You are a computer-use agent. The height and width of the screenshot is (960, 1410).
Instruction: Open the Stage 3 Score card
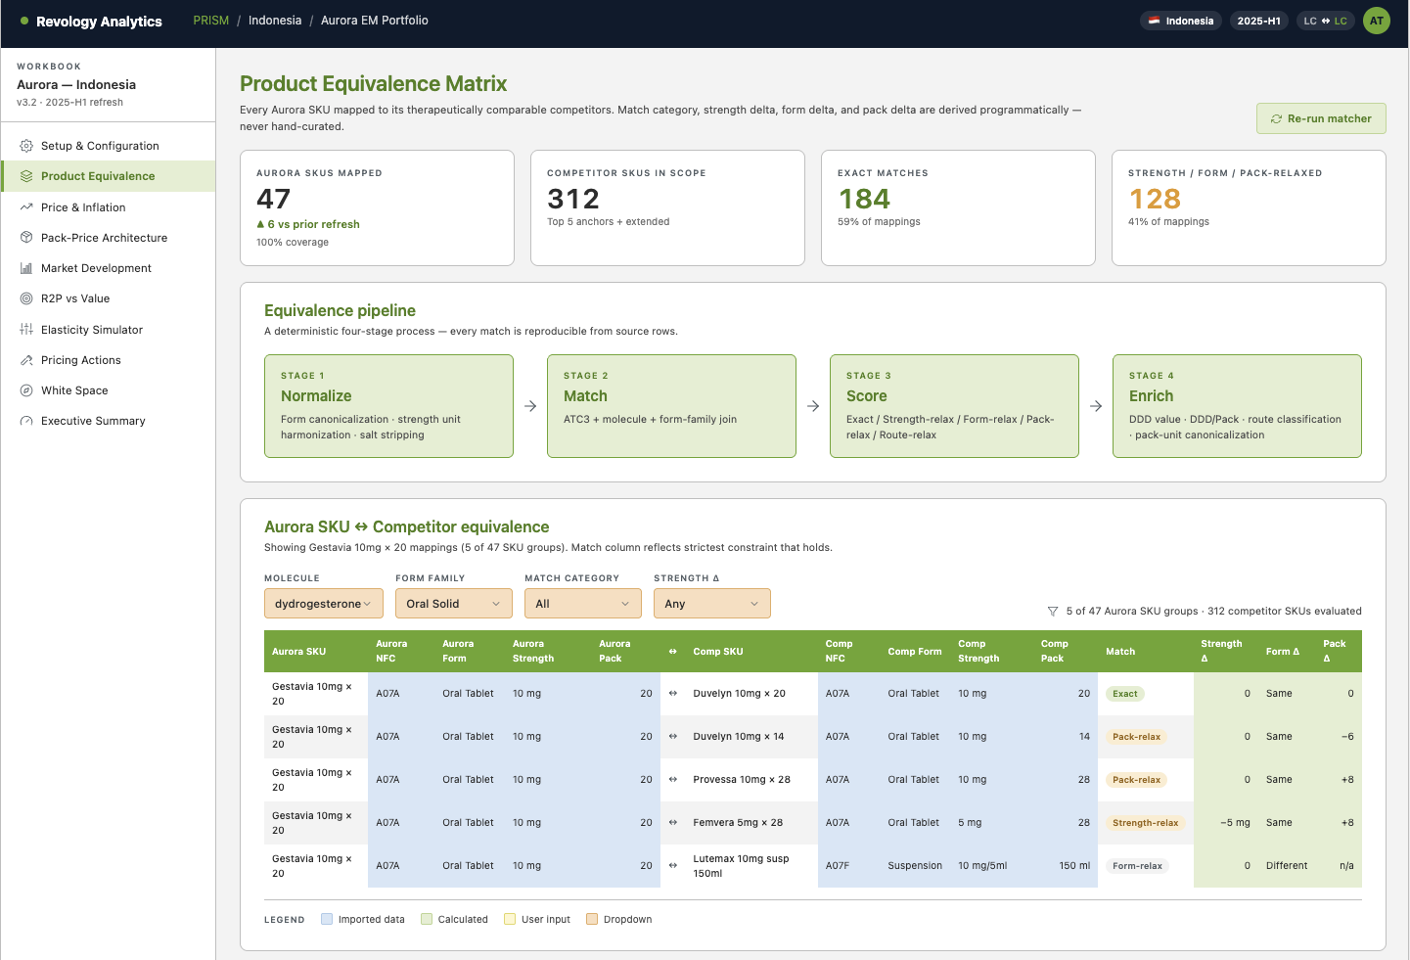click(x=954, y=406)
